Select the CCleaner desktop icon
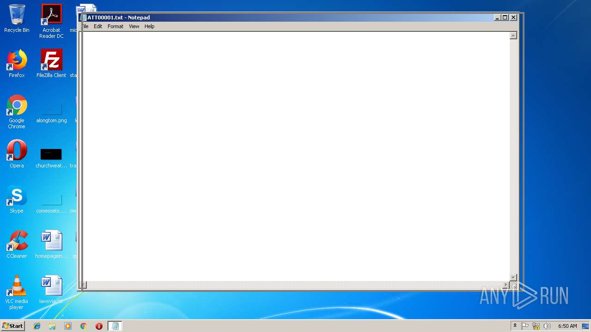The height and width of the screenshot is (332, 591). 17,244
